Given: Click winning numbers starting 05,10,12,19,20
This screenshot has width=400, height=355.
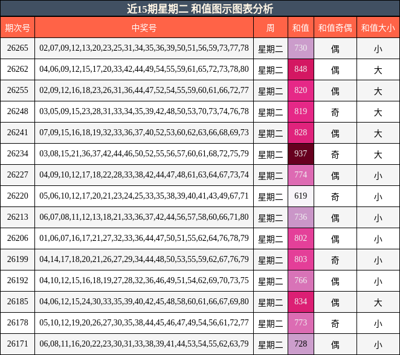Looking at the screenshot, I should point(144,323).
